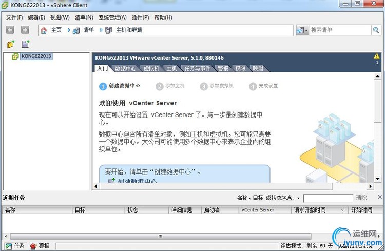Open the 清单(N) menu
The image size is (385, 251).
tap(84, 17)
